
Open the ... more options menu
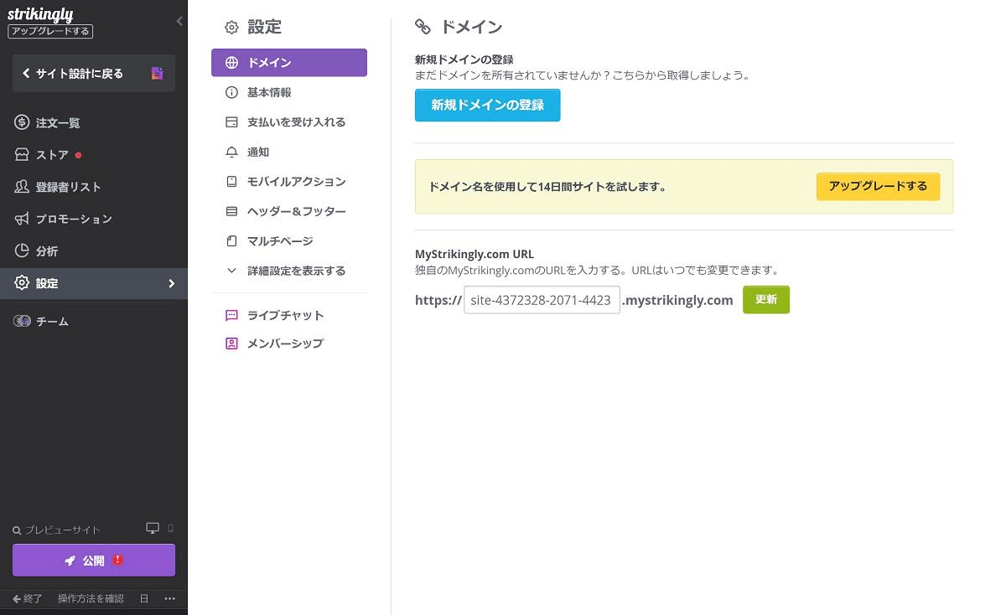[170, 598]
